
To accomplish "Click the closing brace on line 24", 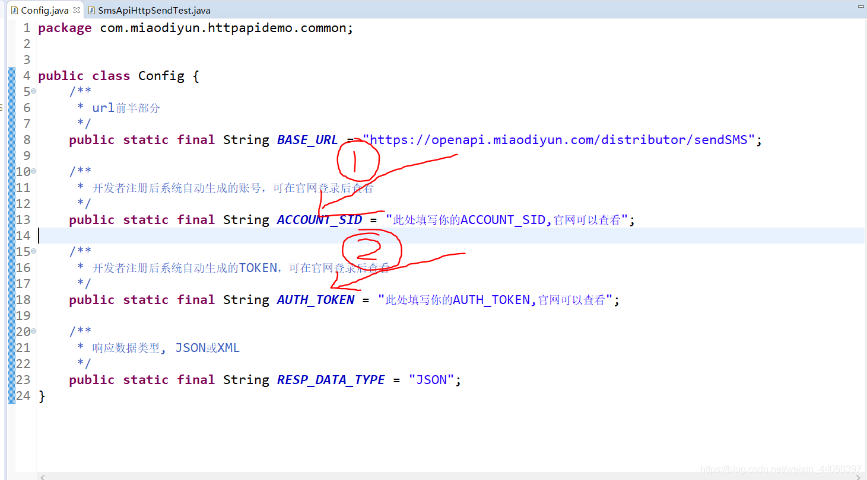I will 42,396.
